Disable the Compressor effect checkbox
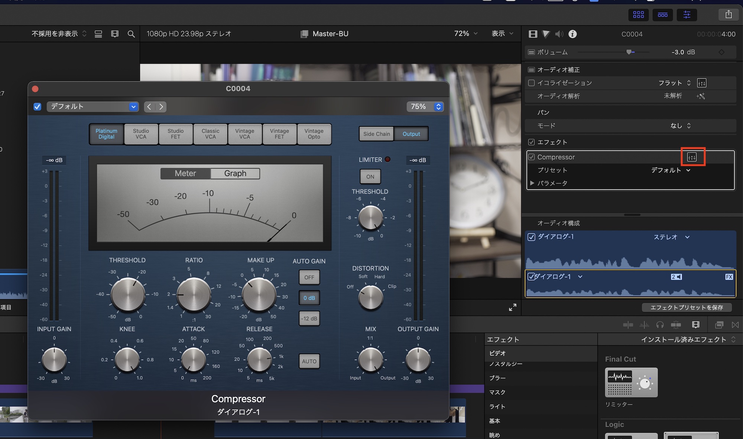Screen dimensions: 743x439 [531, 157]
